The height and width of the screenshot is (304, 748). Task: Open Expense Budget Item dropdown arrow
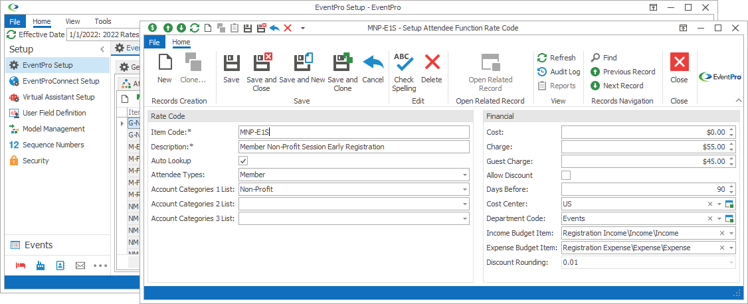point(730,248)
